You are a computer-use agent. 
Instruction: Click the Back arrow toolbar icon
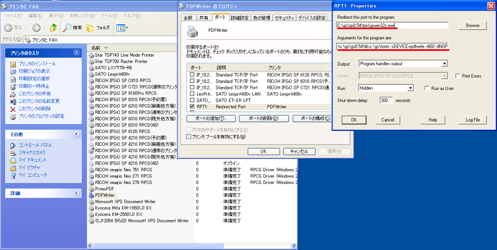tap(8, 28)
